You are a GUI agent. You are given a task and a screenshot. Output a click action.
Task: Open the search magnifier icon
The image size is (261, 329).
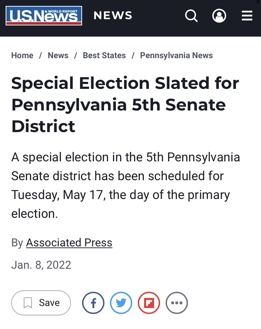(x=191, y=16)
